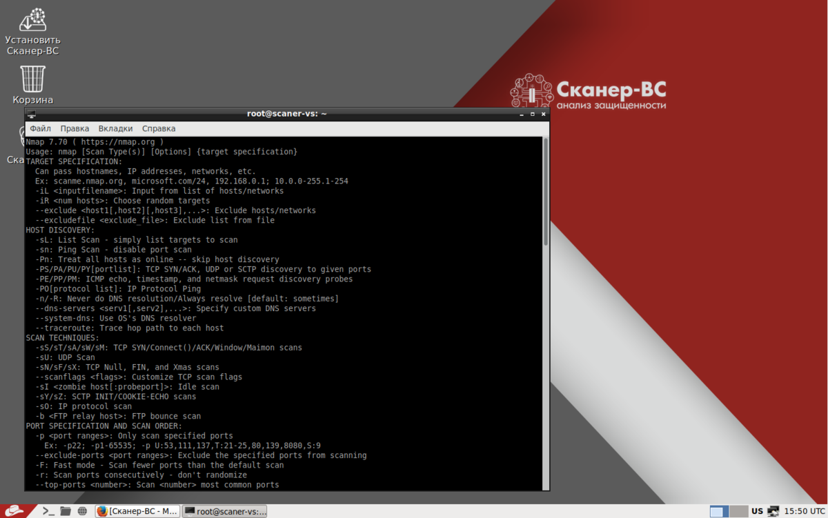Viewport: 828px width, 518px height.
Task: Open the Установить Сканер-ВС desktop icon
Action: [x=32, y=31]
